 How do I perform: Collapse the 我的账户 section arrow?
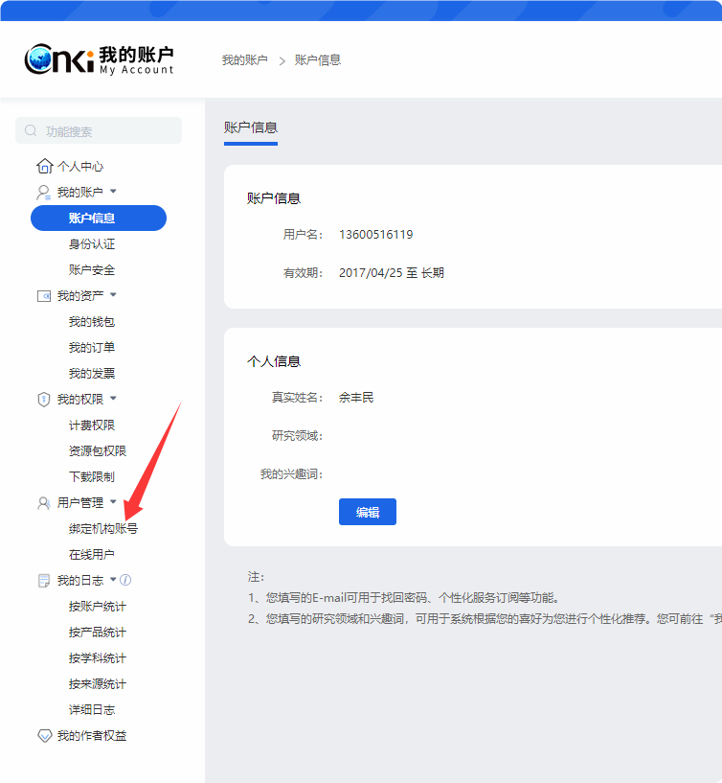113,192
